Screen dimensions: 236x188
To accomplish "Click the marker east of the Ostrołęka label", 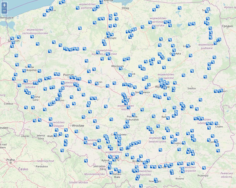I will click(190, 55).
